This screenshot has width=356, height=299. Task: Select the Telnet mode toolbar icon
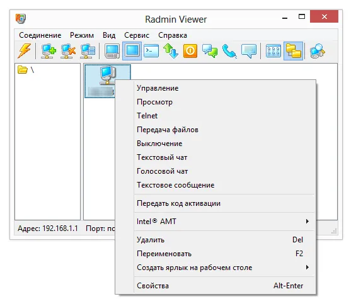coord(151,51)
